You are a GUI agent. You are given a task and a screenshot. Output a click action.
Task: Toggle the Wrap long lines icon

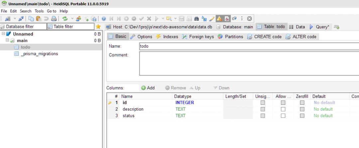click(x=234, y=18)
